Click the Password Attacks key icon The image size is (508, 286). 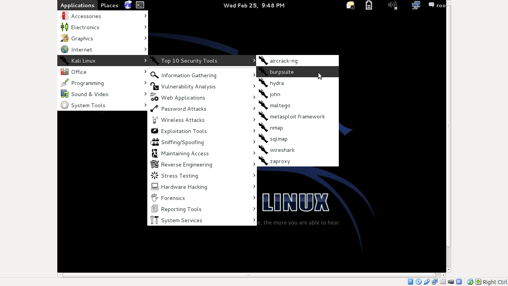(155, 109)
